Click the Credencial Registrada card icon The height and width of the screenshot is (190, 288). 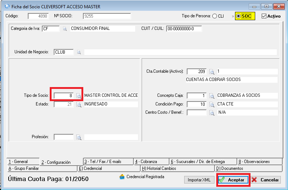[122, 177]
